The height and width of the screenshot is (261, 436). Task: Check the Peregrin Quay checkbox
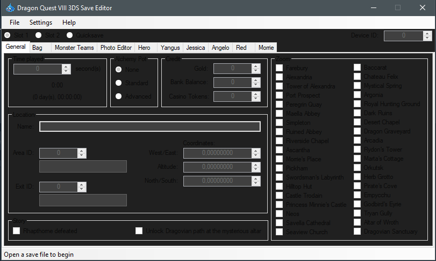pyautogui.click(x=279, y=105)
